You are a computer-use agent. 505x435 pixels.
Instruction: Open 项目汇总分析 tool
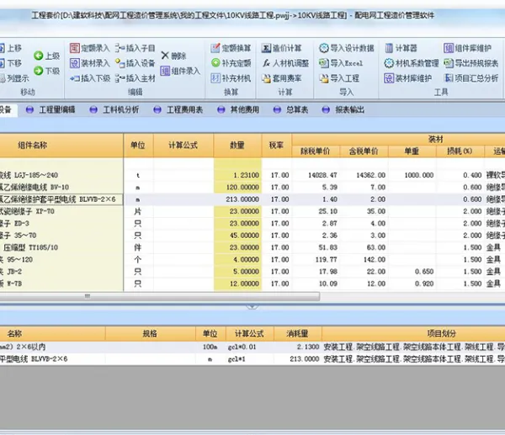(x=470, y=78)
